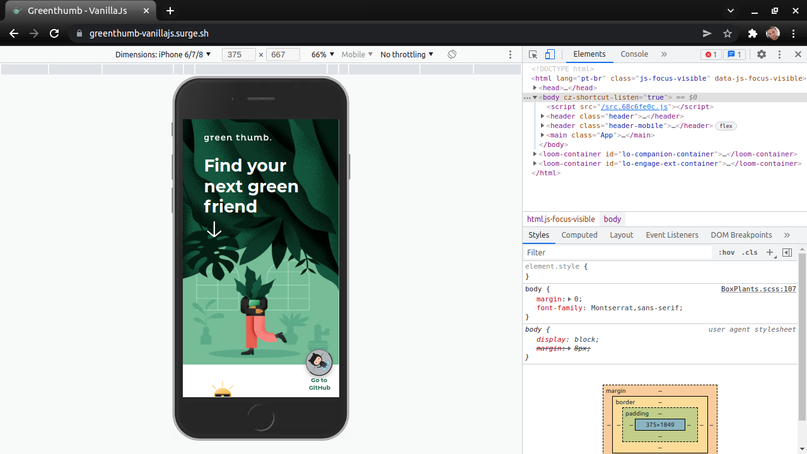807x454 pixels.
Task: Click the New Style Rule plus icon
Action: 770,252
